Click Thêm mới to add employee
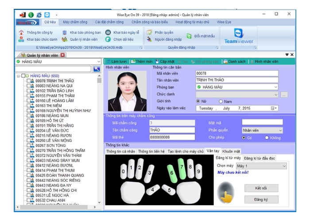 click(140, 61)
